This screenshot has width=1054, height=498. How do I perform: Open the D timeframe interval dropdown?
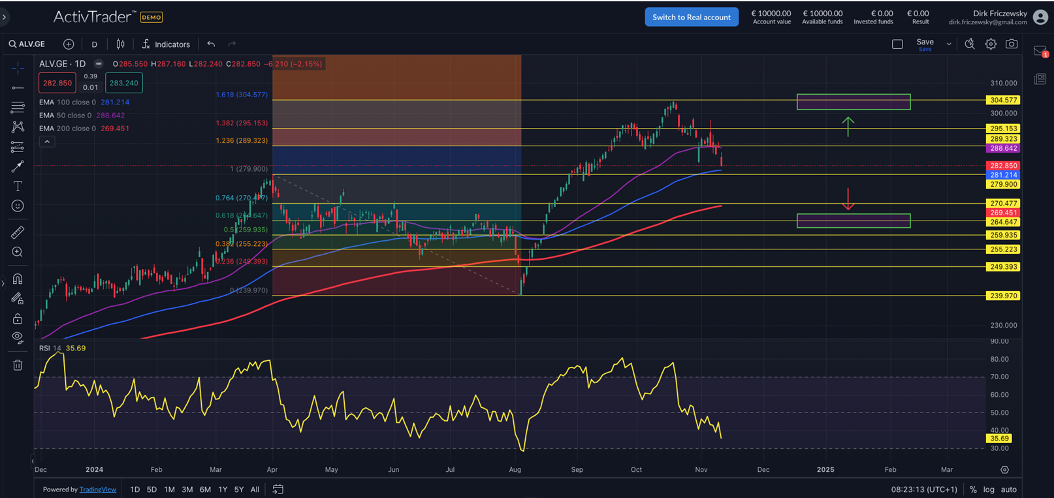pyautogui.click(x=94, y=44)
